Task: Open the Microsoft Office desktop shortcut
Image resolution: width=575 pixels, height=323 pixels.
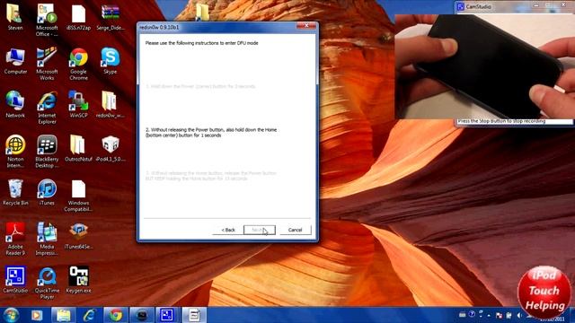Action: [x=47, y=20]
